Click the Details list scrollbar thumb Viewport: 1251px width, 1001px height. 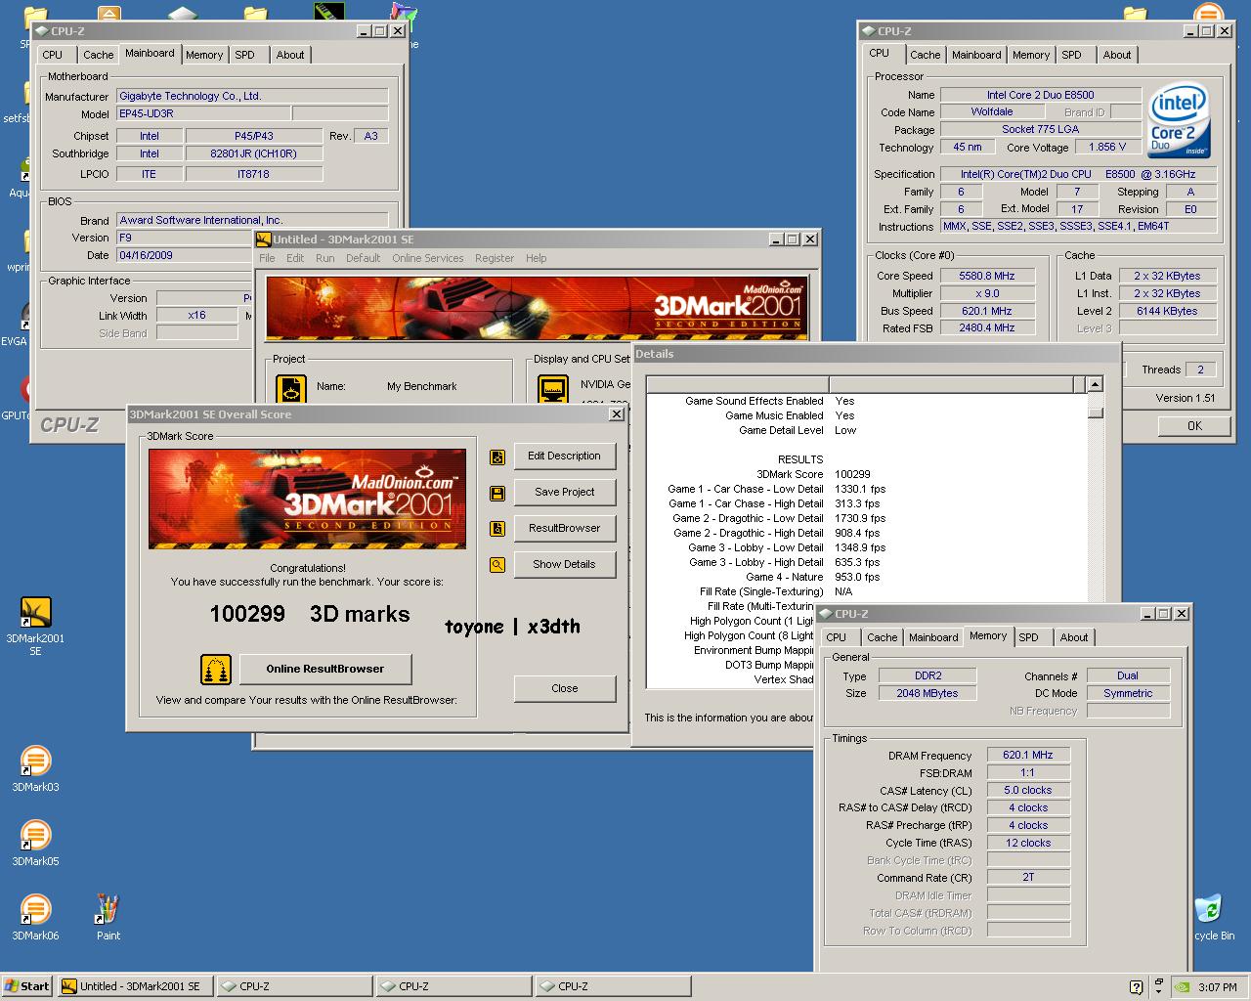1096,412
